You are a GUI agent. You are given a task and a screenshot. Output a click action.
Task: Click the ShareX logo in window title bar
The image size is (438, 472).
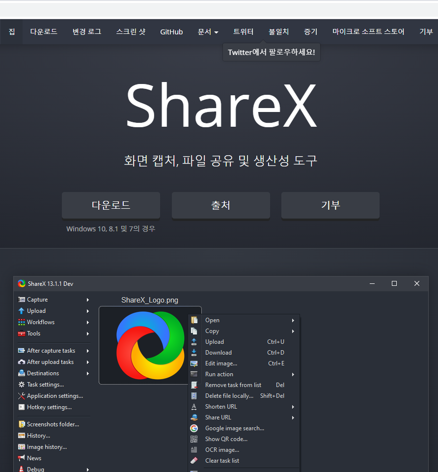tap(22, 283)
